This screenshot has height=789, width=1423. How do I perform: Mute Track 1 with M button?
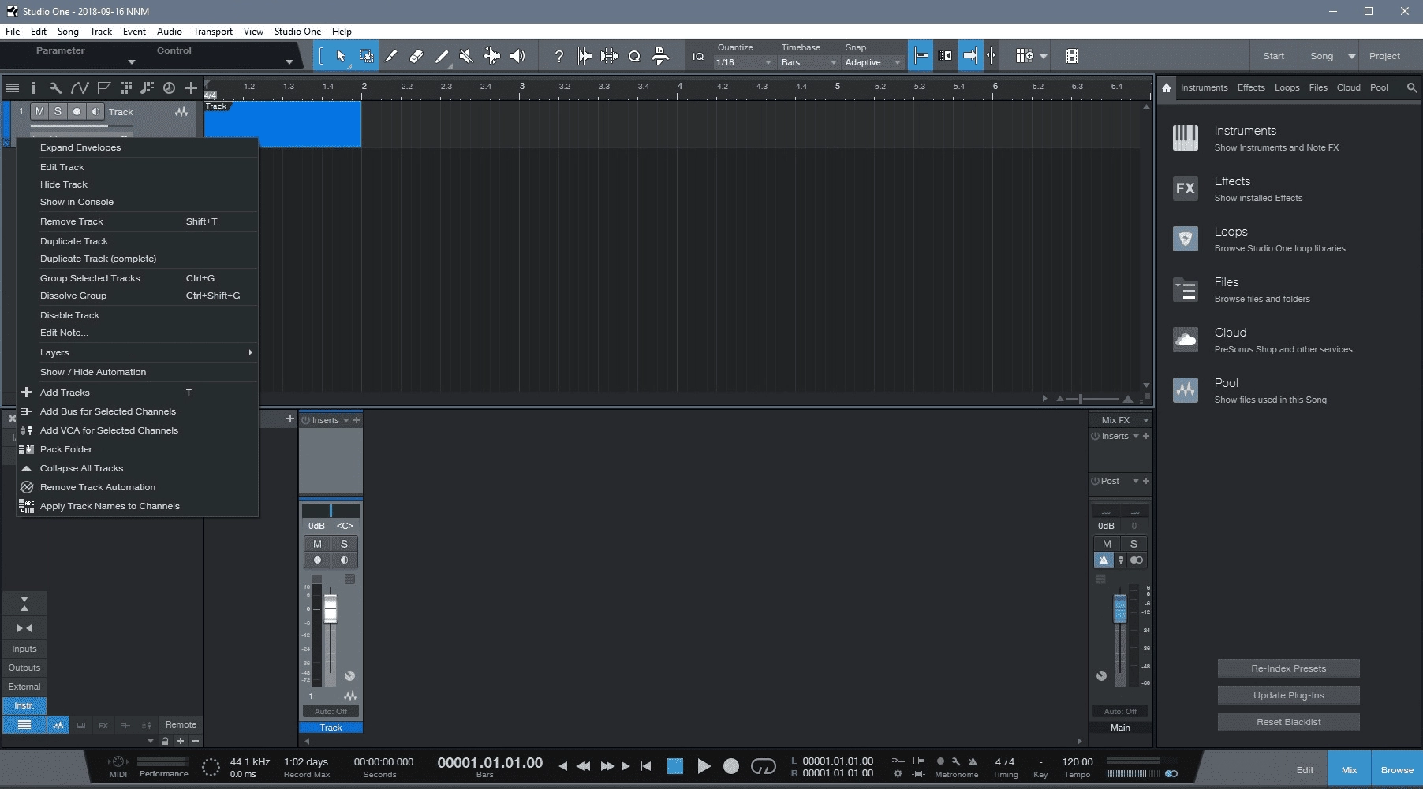(39, 111)
